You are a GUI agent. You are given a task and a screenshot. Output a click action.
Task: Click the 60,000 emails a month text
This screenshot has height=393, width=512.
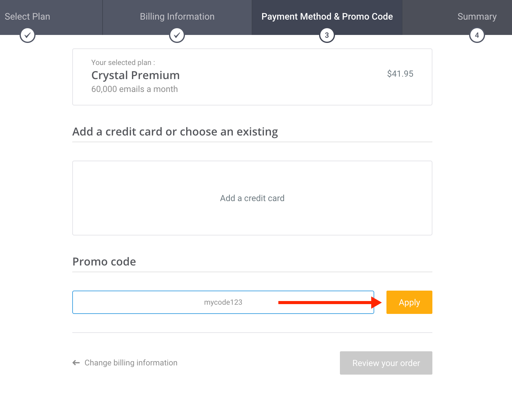point(134,89)
